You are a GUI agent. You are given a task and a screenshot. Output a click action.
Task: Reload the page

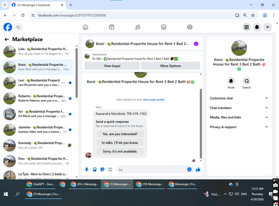click(x=23, y=15)
